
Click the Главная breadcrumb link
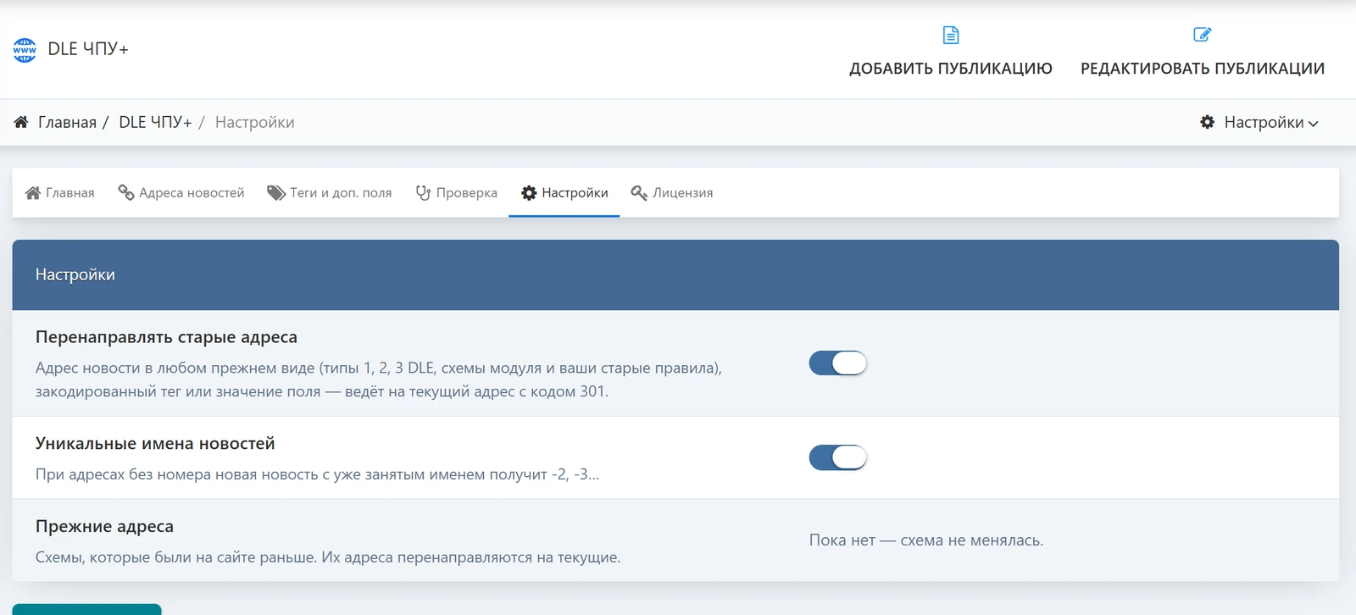pyautogui.click(x=67, y=122)
